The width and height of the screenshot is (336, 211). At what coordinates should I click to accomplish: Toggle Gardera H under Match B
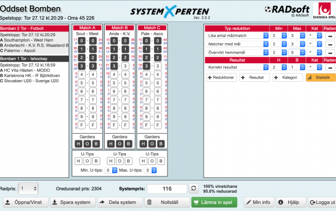pos(111,144)
